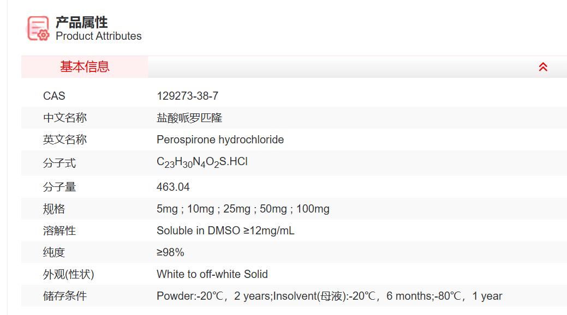The width and height of the screenshot is (567, 315).
Task: Click the Soluble in DMSO solubility text
Action: point(225,231)
